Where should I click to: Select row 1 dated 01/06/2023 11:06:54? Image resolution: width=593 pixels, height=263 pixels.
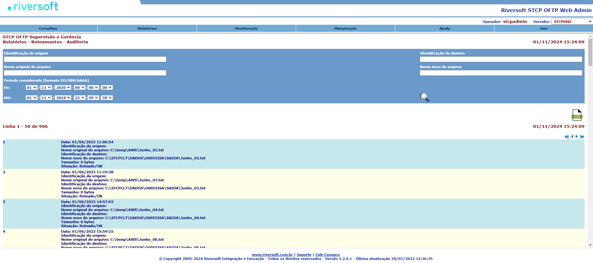click(294, 154)
